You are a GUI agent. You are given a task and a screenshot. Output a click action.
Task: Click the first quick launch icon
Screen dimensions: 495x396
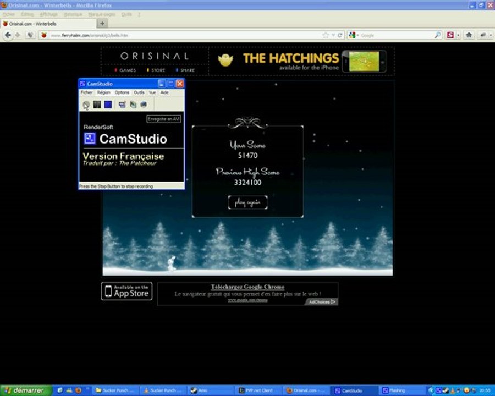[59, 391]
